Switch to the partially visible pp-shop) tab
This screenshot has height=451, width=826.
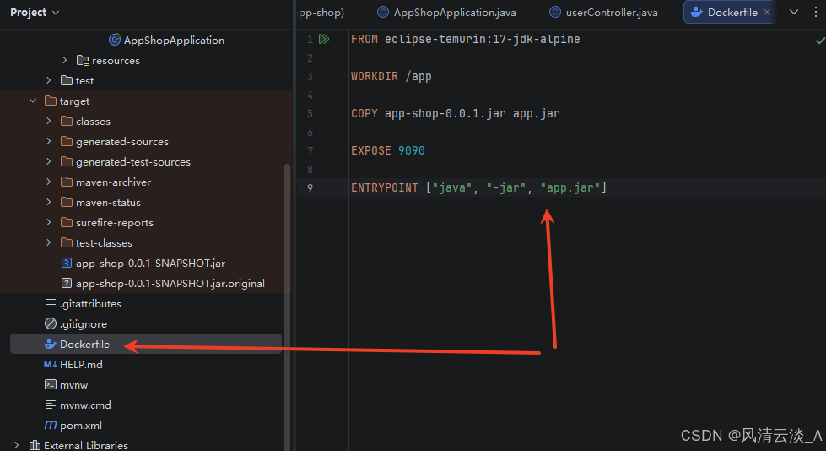coord(321,12)
